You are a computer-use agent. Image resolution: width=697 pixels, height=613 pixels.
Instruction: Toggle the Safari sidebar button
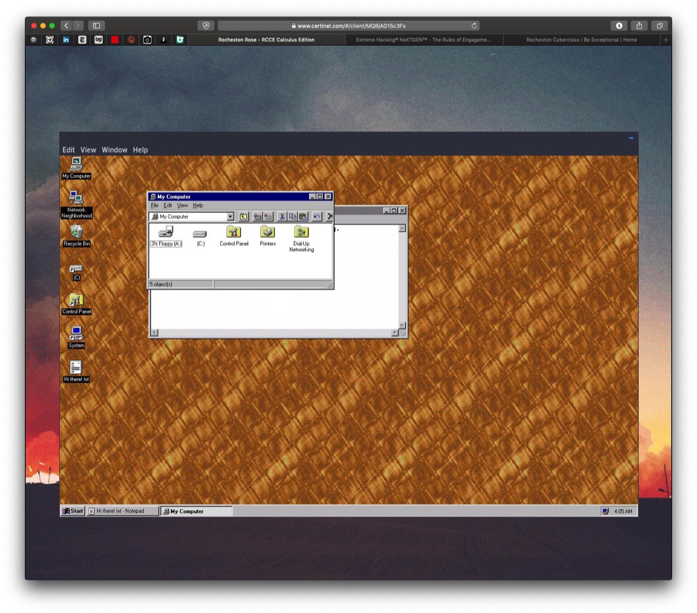click(x=96, y=26)
